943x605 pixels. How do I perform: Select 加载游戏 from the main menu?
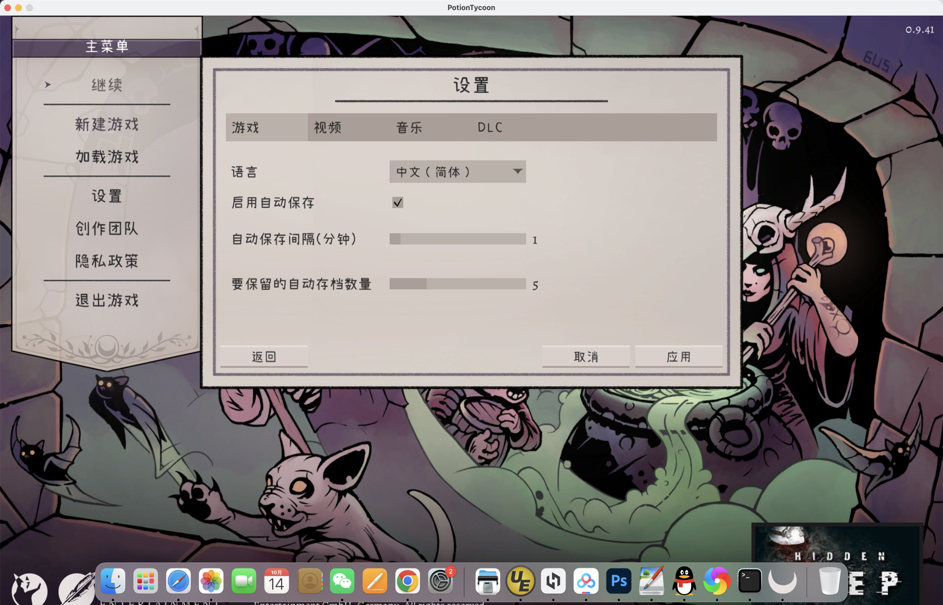pyautogui.click(x=107, y=157)
